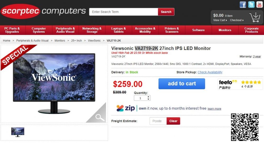Image resolution: width=264 pixels, height=143 pixels.
Task: Increase quantity with the up arrow
Action: [148, 97]
